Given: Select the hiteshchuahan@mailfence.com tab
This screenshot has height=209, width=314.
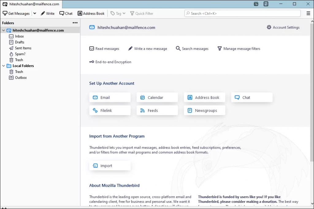Looking at the screenshot, I should [x=31, y=4].
